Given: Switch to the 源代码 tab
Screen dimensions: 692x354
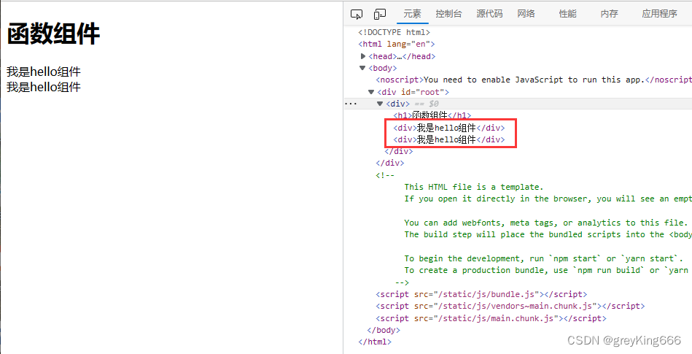Looking at the screenshot, I should [x=489, y=14].
